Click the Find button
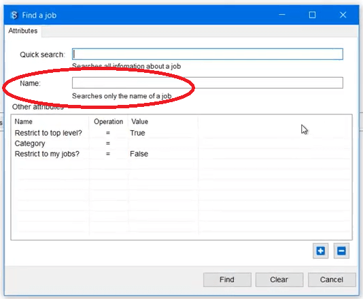The width and height of the screenshot is (363, 299). coord(227,280)
